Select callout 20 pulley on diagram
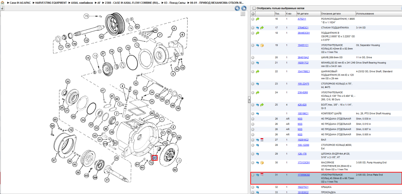Image resolution: width=402 pixels, height=194 pixels. 102,37
